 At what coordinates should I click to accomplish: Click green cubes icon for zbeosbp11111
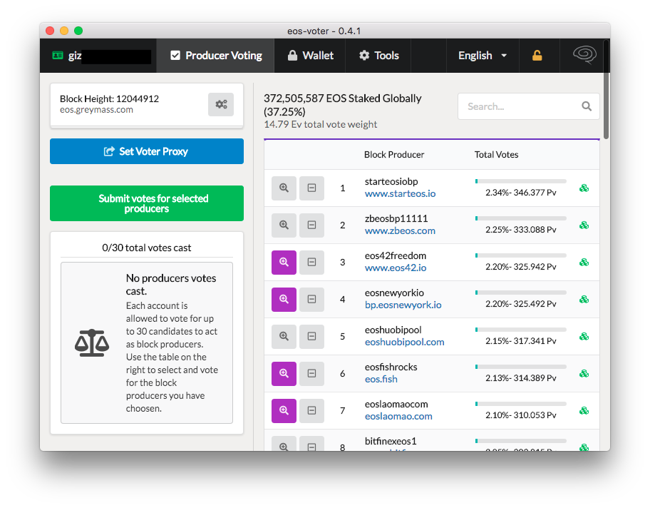tap(584, 225)
